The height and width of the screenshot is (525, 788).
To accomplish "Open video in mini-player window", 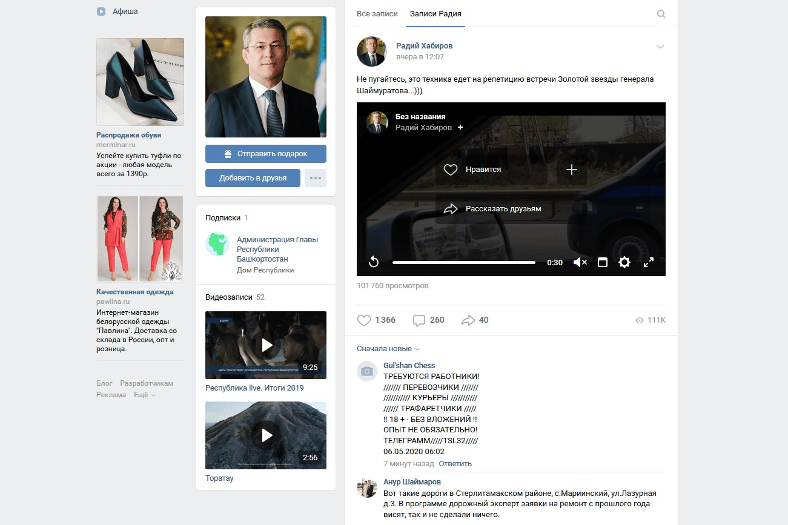I will [602, 262].
